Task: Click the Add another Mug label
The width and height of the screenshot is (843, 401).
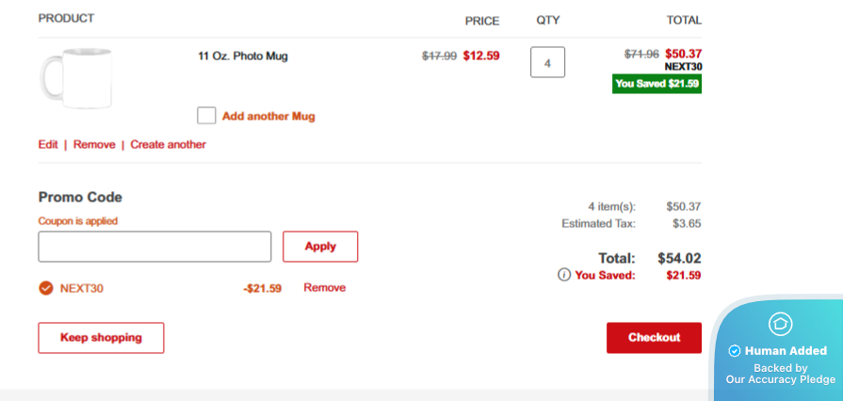Action: [268, 117]
